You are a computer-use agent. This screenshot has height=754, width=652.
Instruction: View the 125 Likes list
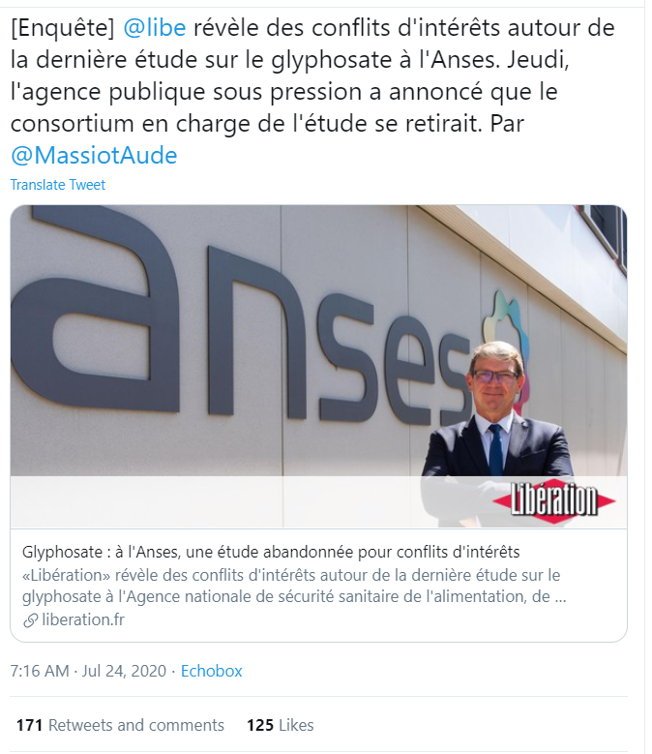point(281,725)
